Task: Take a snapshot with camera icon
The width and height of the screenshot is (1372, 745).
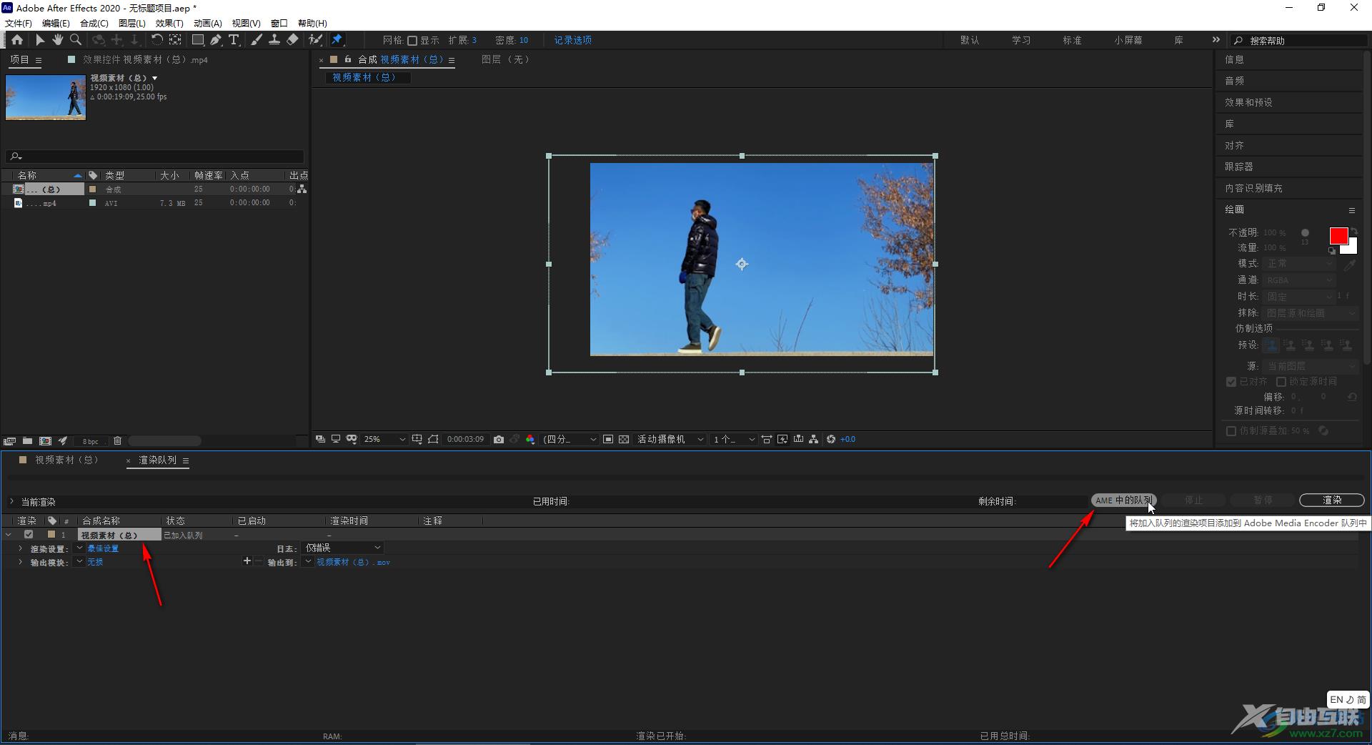Action: coord(499,439)
